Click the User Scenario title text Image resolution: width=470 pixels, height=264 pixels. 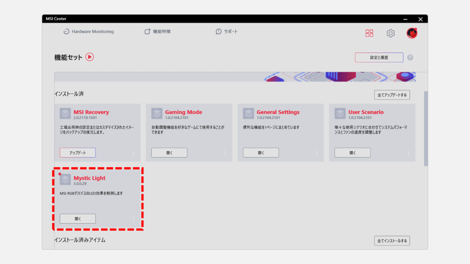point(366,112)
